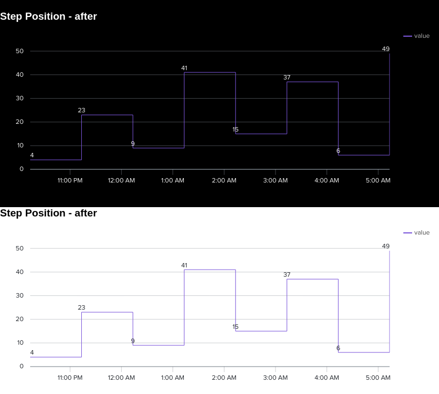Click the purple legend swatch in dark chart
Viewport: 439px width, 394px height.
407,36
